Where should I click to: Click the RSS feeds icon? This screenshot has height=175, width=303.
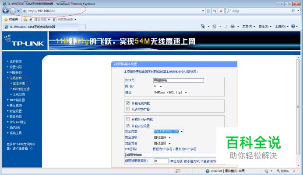pyautogui.click(x=215, y=26)
